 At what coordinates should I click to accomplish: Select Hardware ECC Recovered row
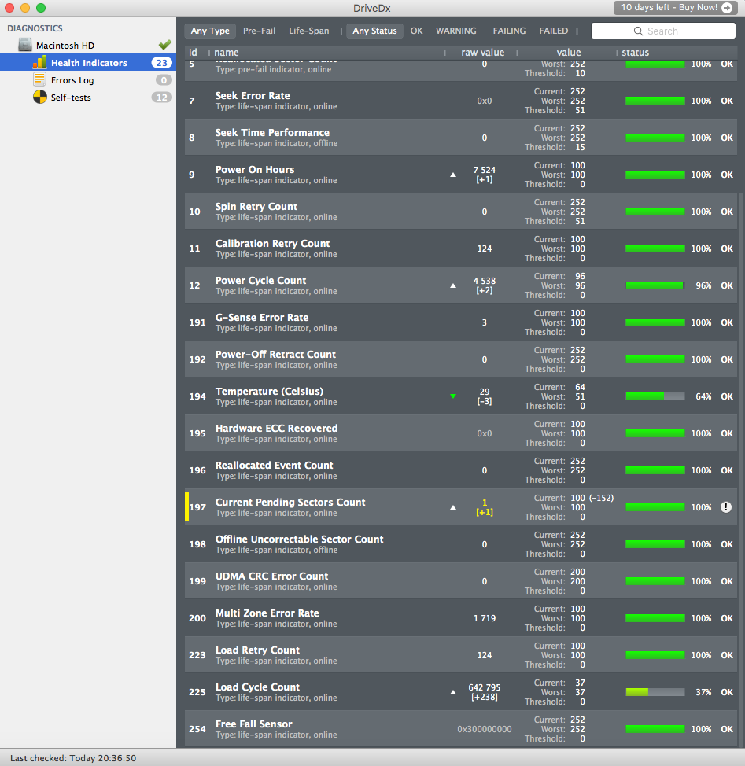coord(461,433)
